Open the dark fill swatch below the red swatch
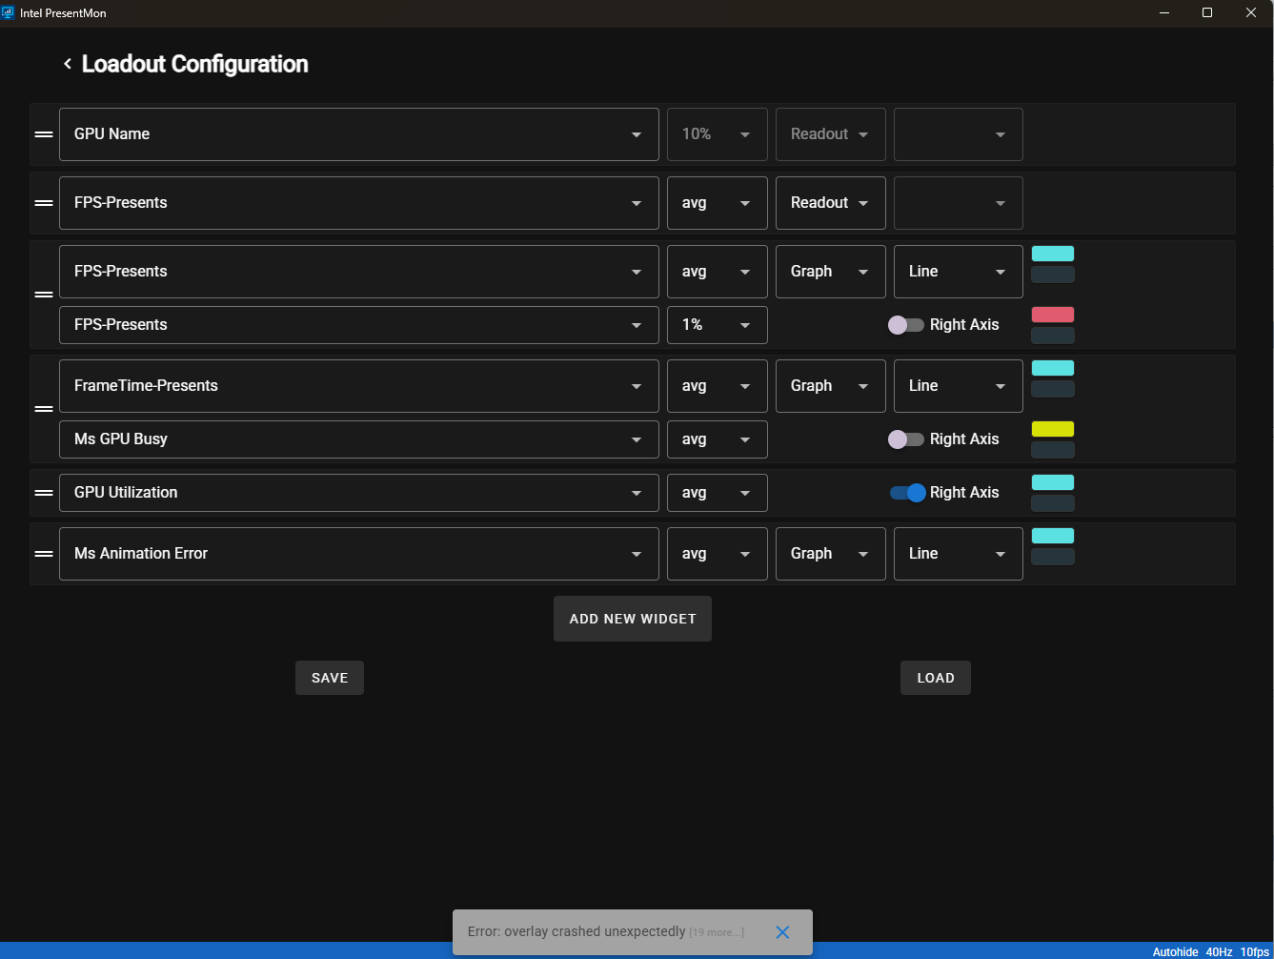This screenshot has height=959, width=1274. [1053, 336]
